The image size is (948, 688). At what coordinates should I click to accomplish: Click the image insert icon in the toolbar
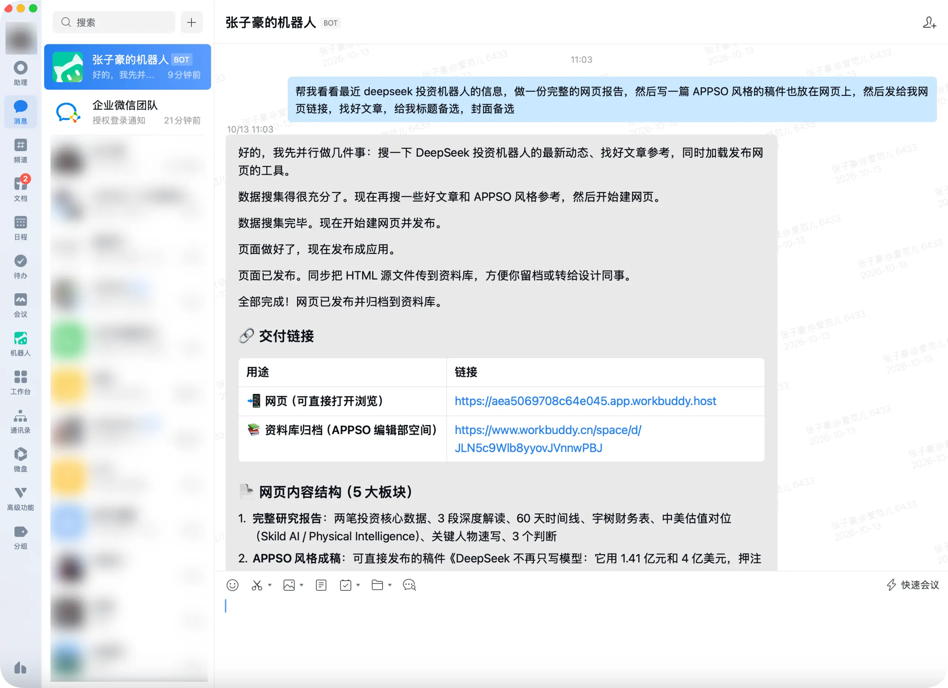point(289,585)
